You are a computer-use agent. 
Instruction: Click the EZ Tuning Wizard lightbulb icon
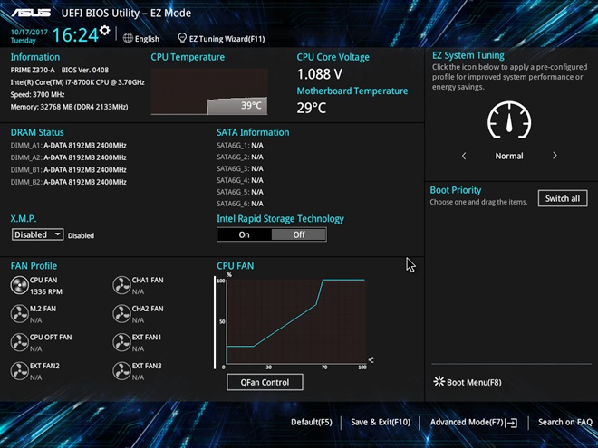coord(182,38)
